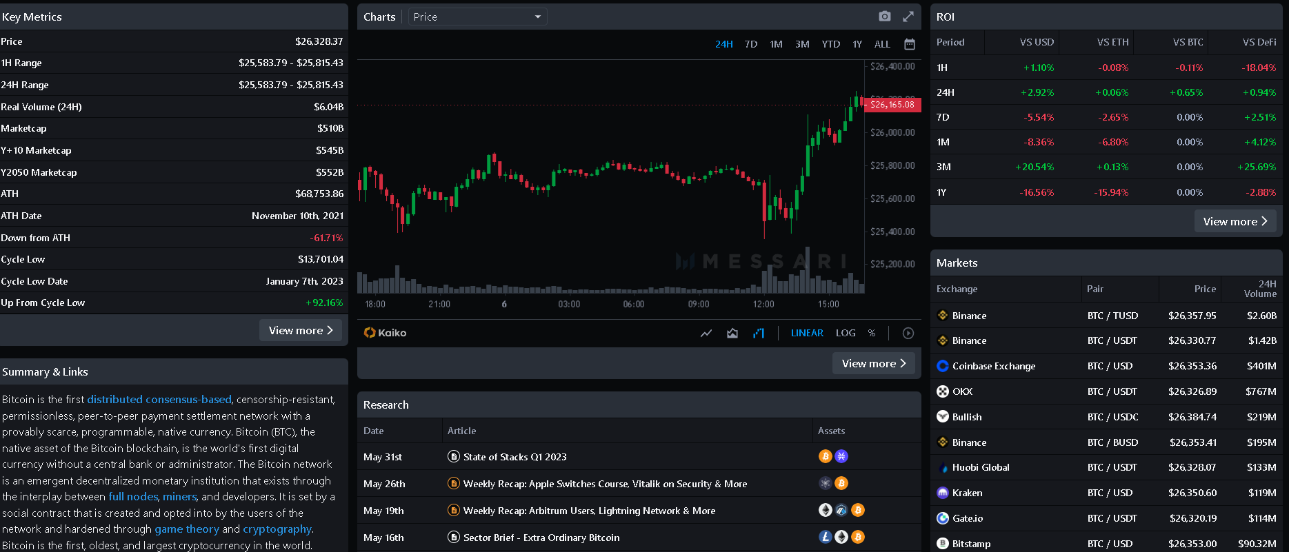This screenshot has height=552, width=1289.
Task: Click Bitcoin asset icon in May 31st row
Action: 825,456
